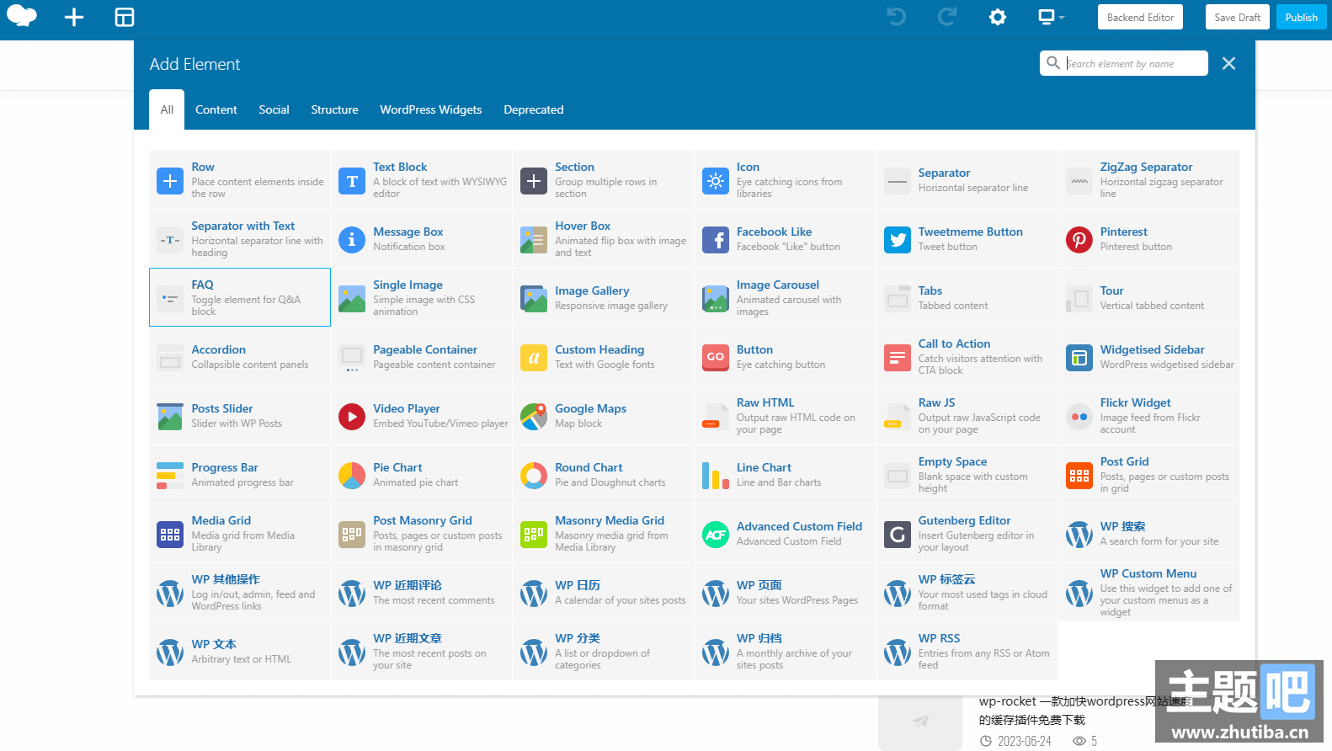The height and width of the screenshot is (751, 1332).
Task: Open page settings gear icon
Action: [x=998, y=17]
